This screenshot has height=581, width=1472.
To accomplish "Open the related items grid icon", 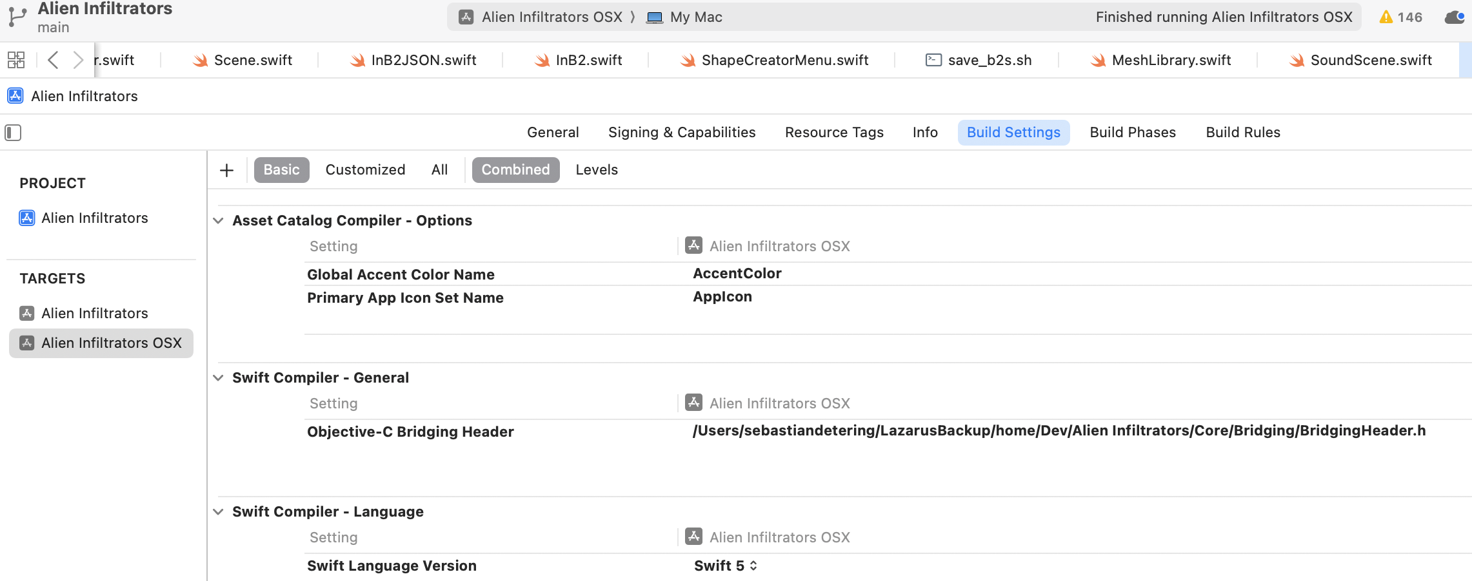I will [16, 60].
